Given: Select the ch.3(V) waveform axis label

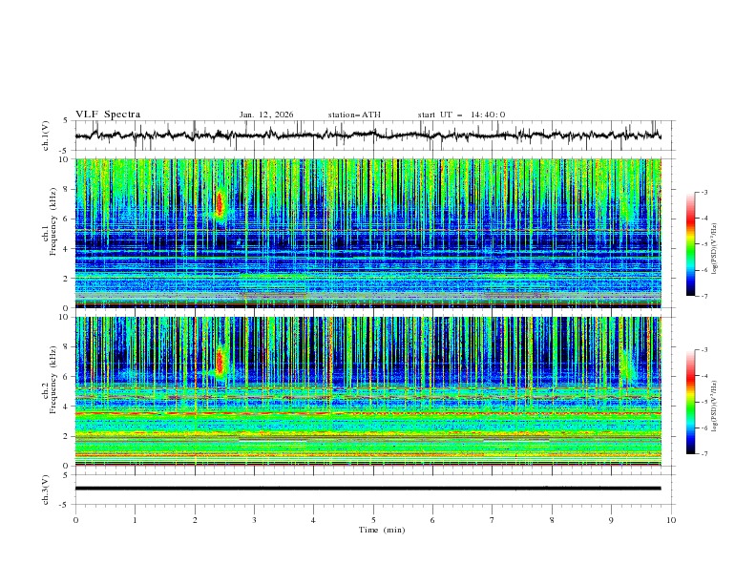Looking at the screenshot, I should click(x=47, y=489).
